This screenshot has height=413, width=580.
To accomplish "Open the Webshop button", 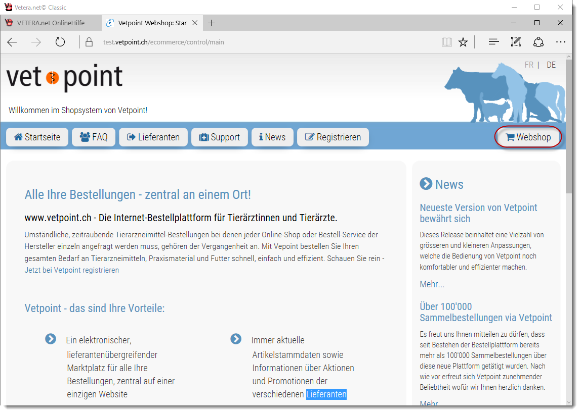I will coord(528,137).
